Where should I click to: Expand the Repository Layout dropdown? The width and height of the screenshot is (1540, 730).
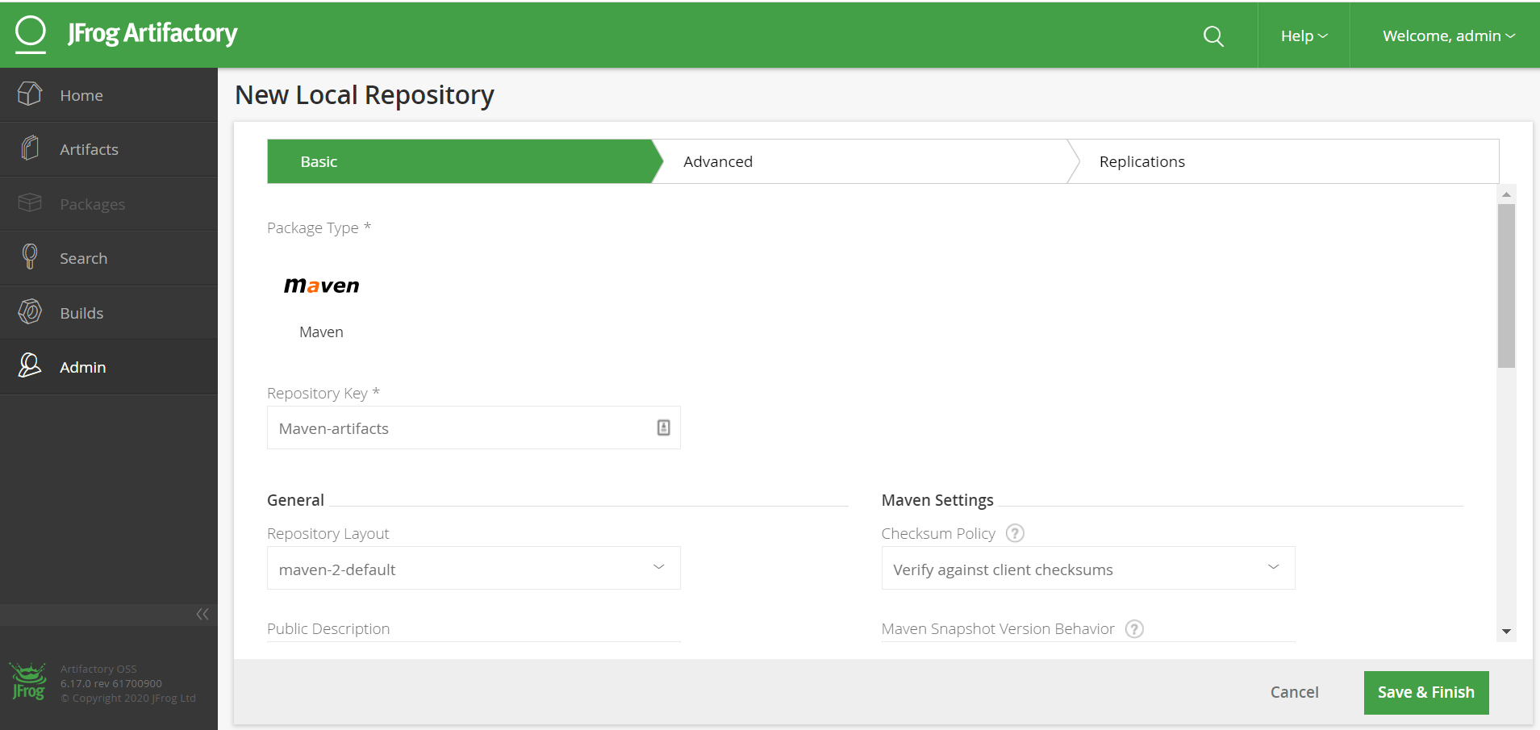tap(474, 568)
